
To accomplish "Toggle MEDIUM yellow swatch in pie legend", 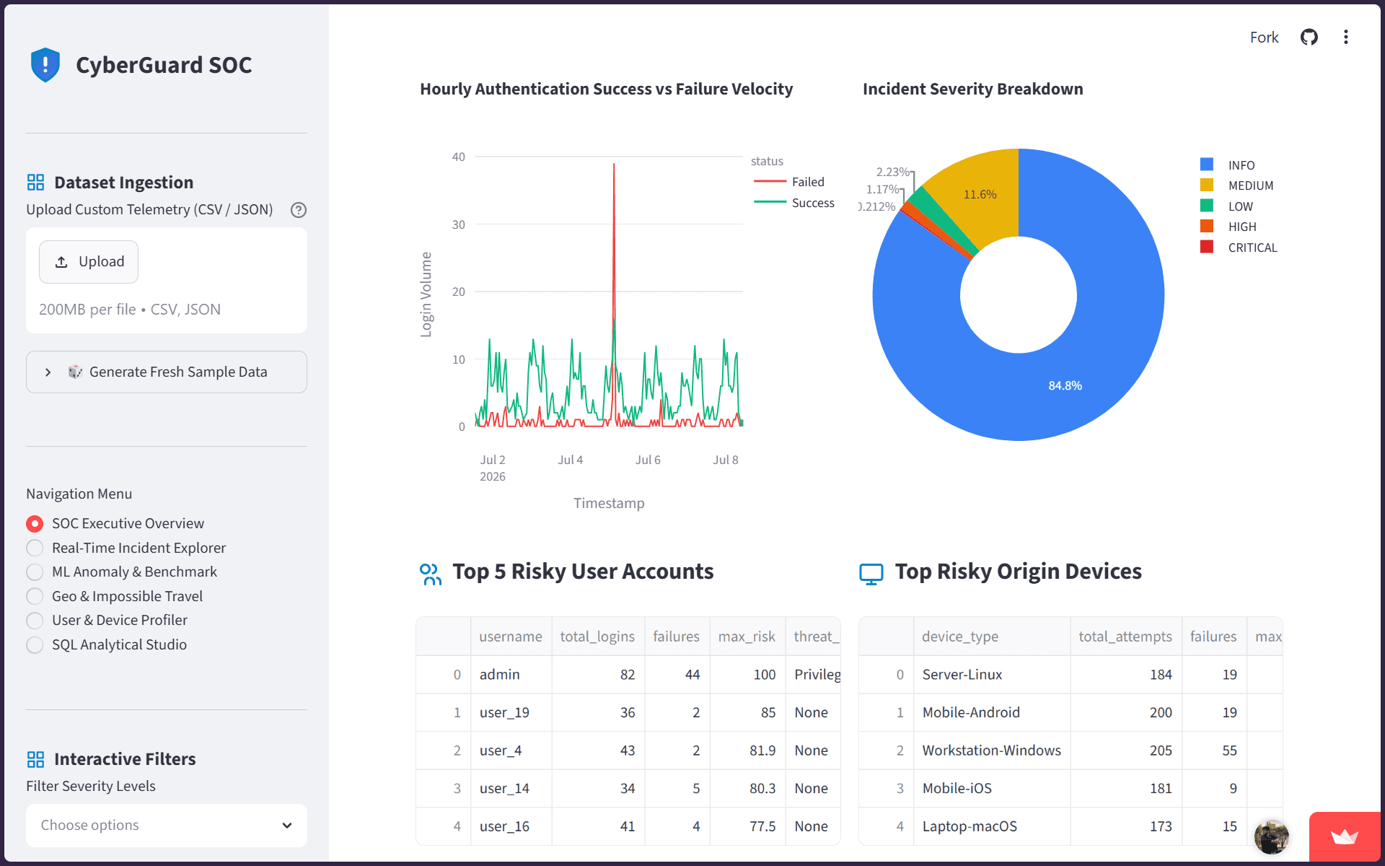I will pyautogui.click(x=1206, y=185).
